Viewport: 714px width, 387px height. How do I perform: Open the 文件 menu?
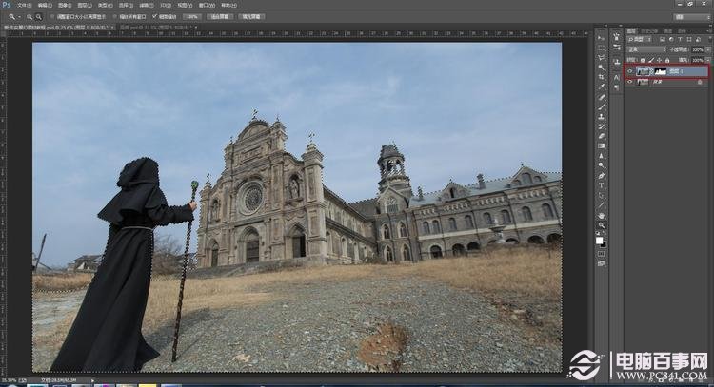tap(23, 5)
